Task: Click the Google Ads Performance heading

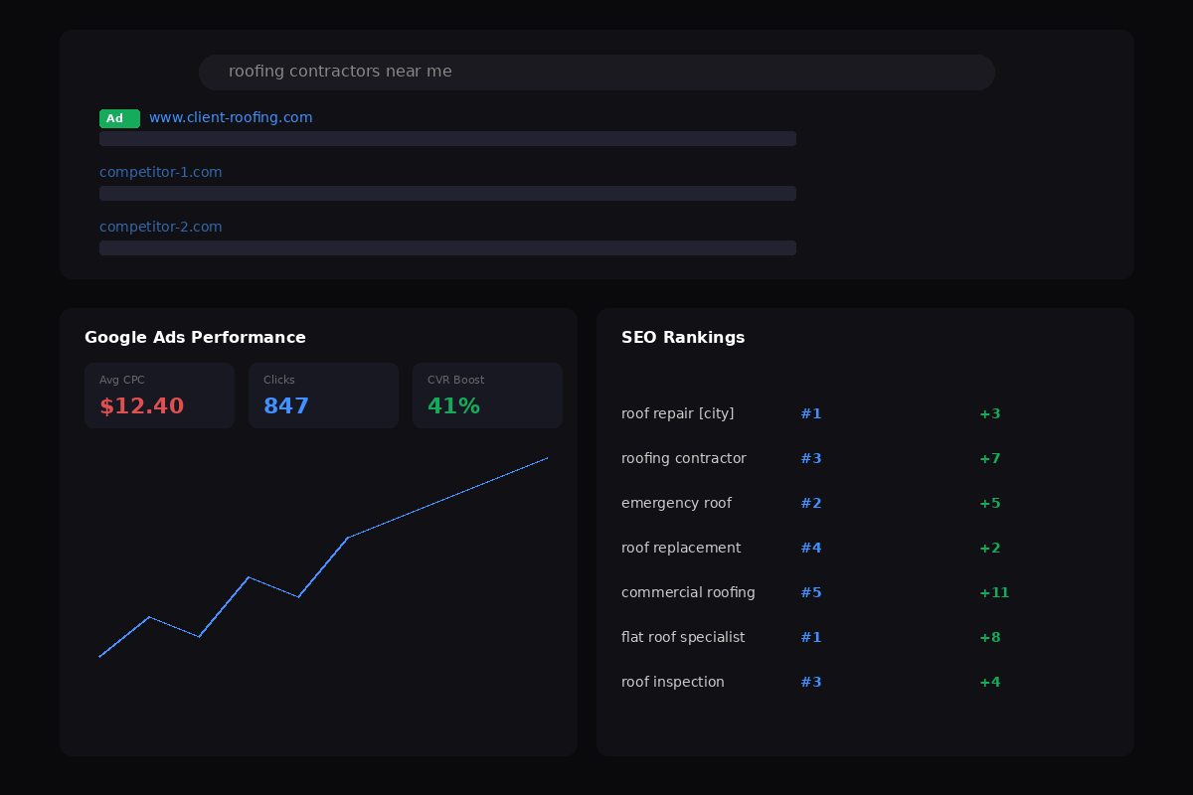Action: pyautogui.click(x=195, y=338)
